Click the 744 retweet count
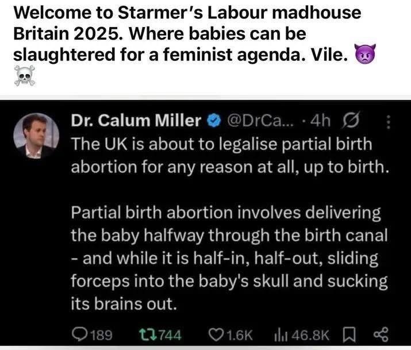The width and height of the screenshot is (411, 350). click(170, 335)
